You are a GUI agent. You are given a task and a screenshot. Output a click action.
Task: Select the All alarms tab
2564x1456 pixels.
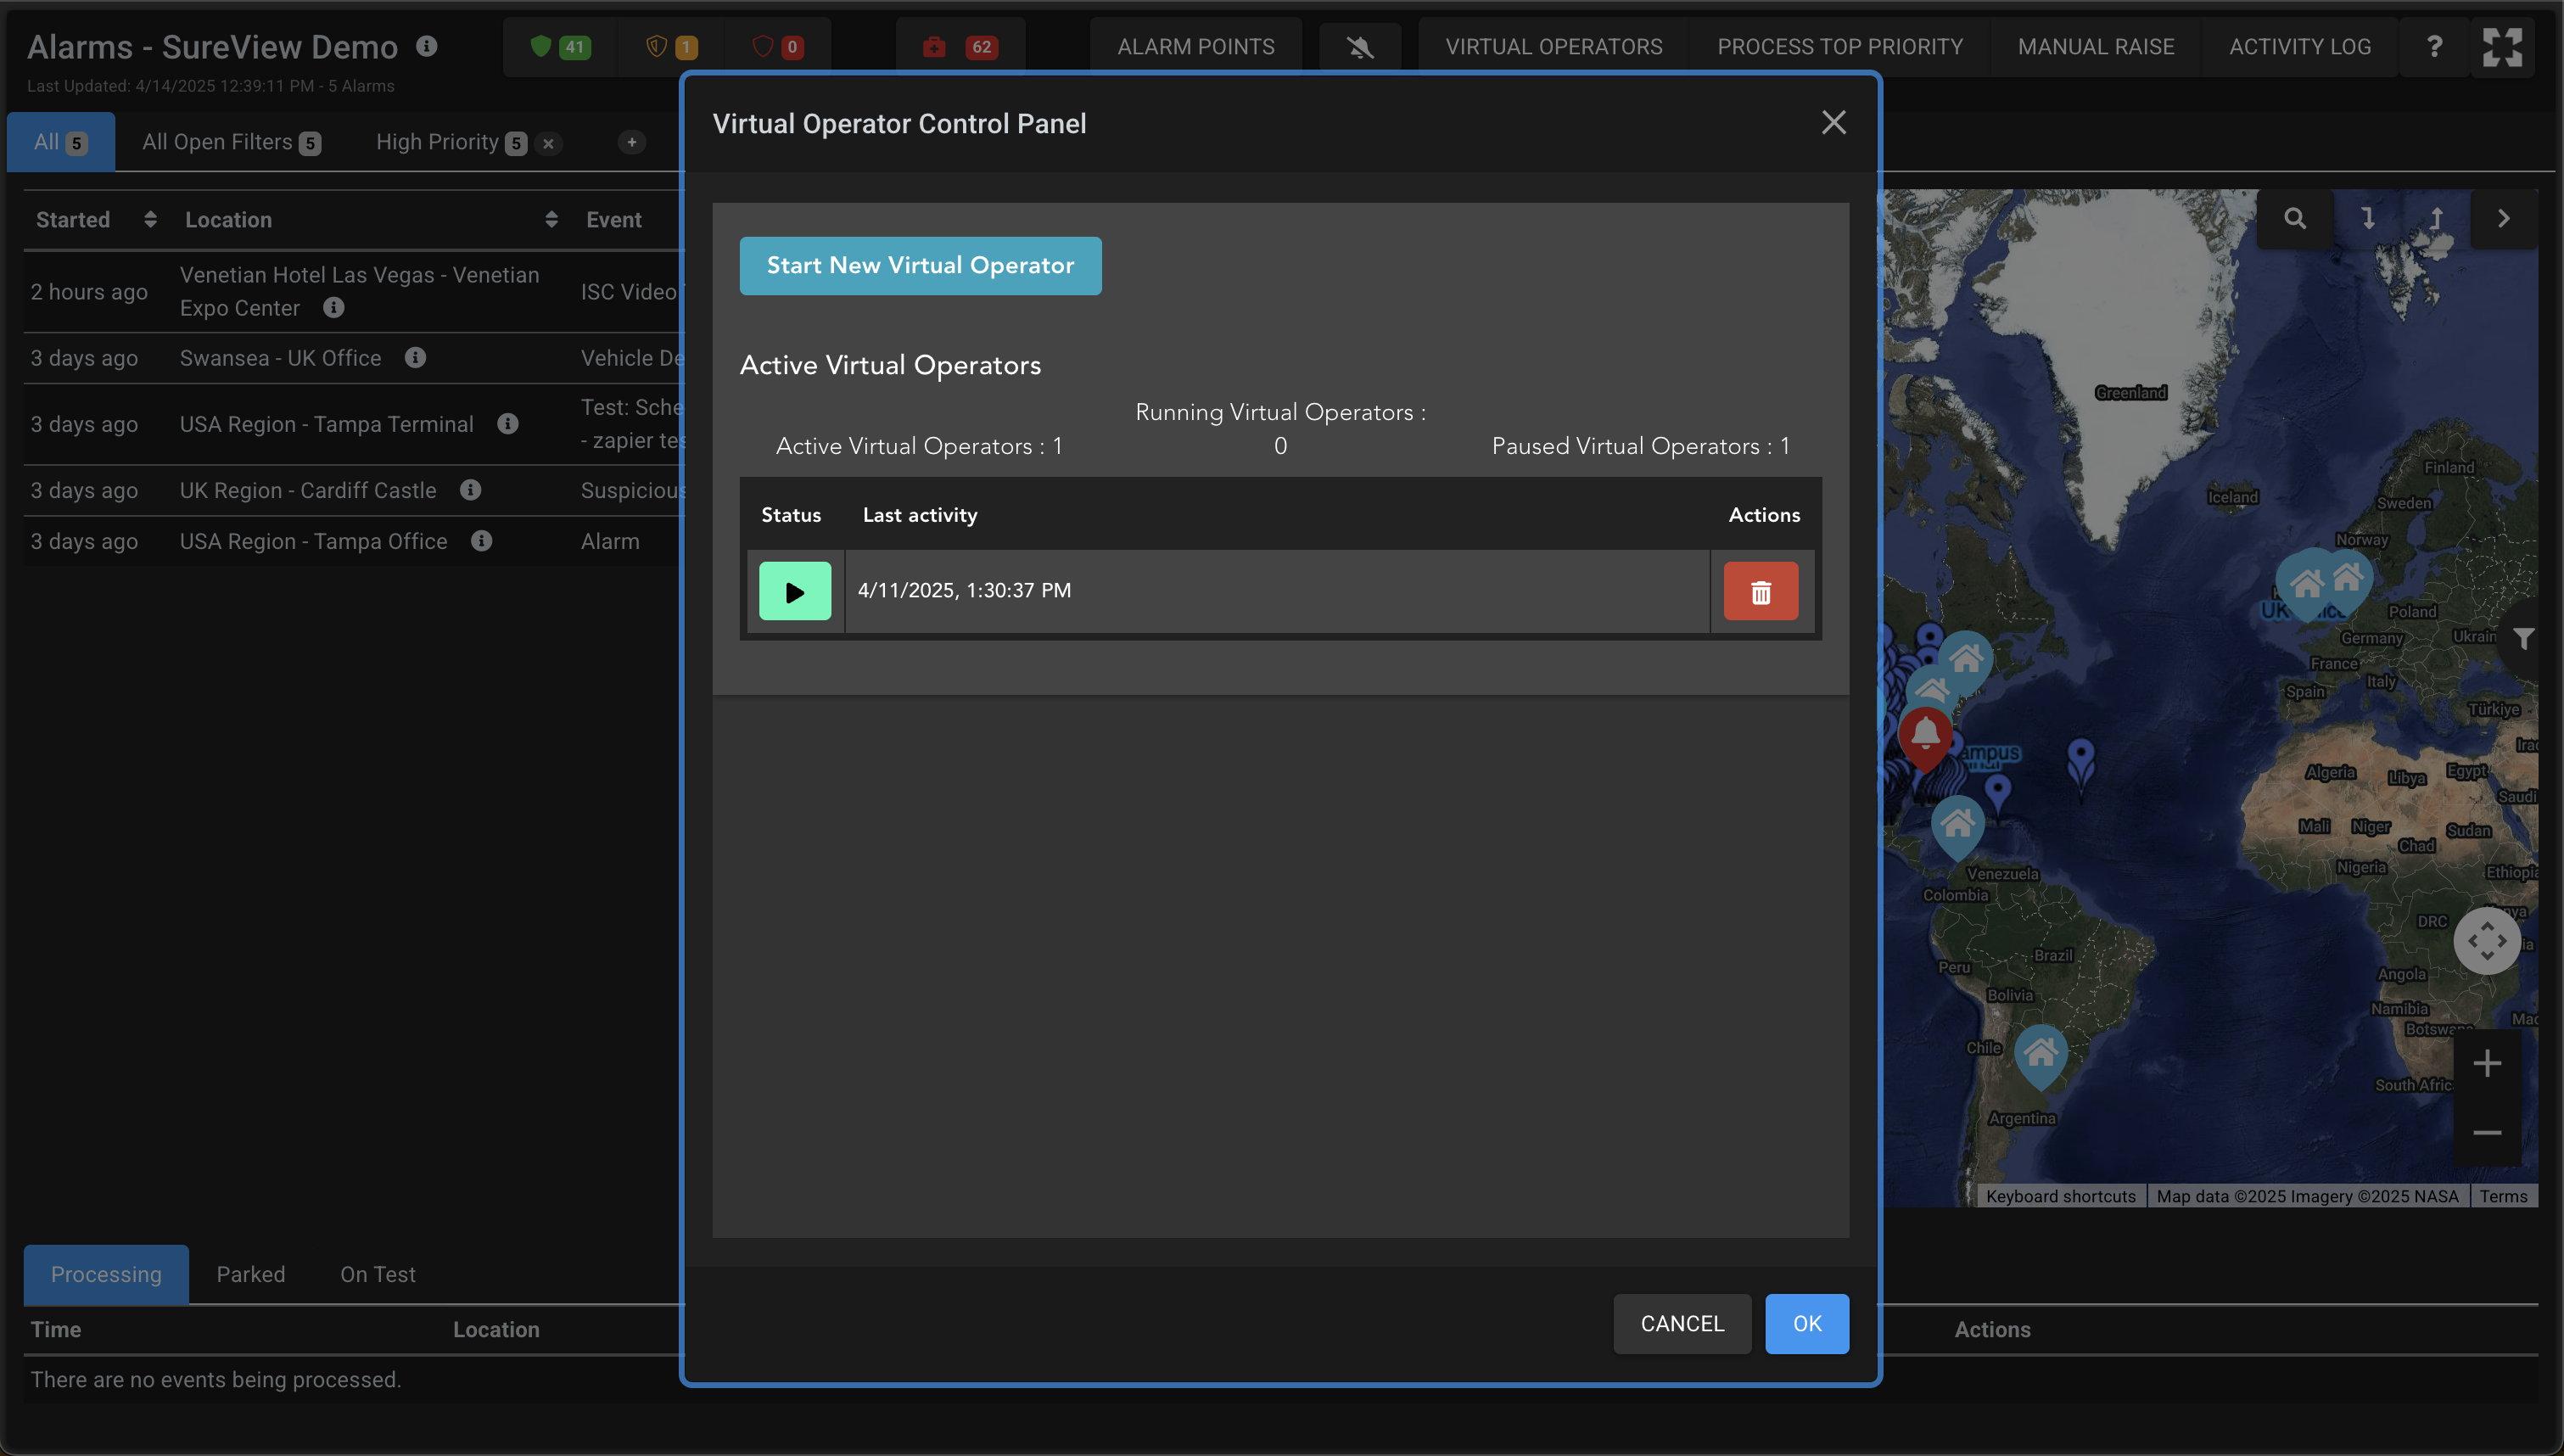coord(60,142)
